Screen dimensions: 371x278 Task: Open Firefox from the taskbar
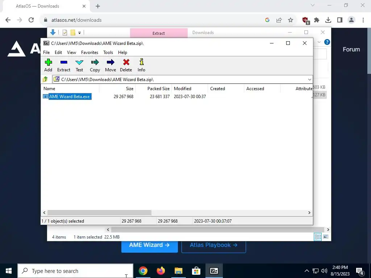coord(161,271)
